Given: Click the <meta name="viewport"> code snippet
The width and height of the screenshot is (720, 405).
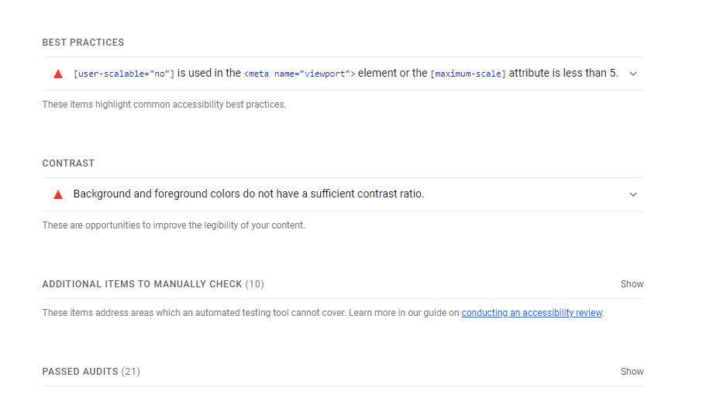Looking at the screenshot, I should [x=299, y=74].
